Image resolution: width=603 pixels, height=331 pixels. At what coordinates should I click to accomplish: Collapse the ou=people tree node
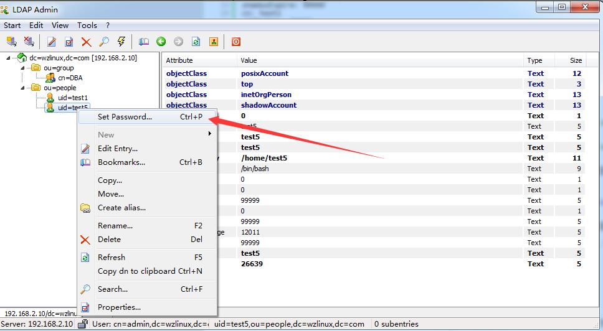point(22,88)
